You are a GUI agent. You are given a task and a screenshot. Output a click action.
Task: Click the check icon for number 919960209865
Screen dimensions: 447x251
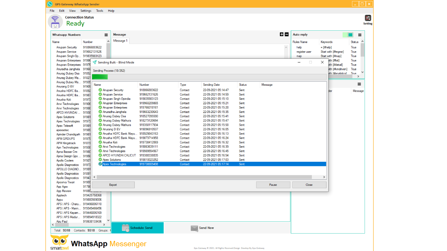click(x=100, y=103)
